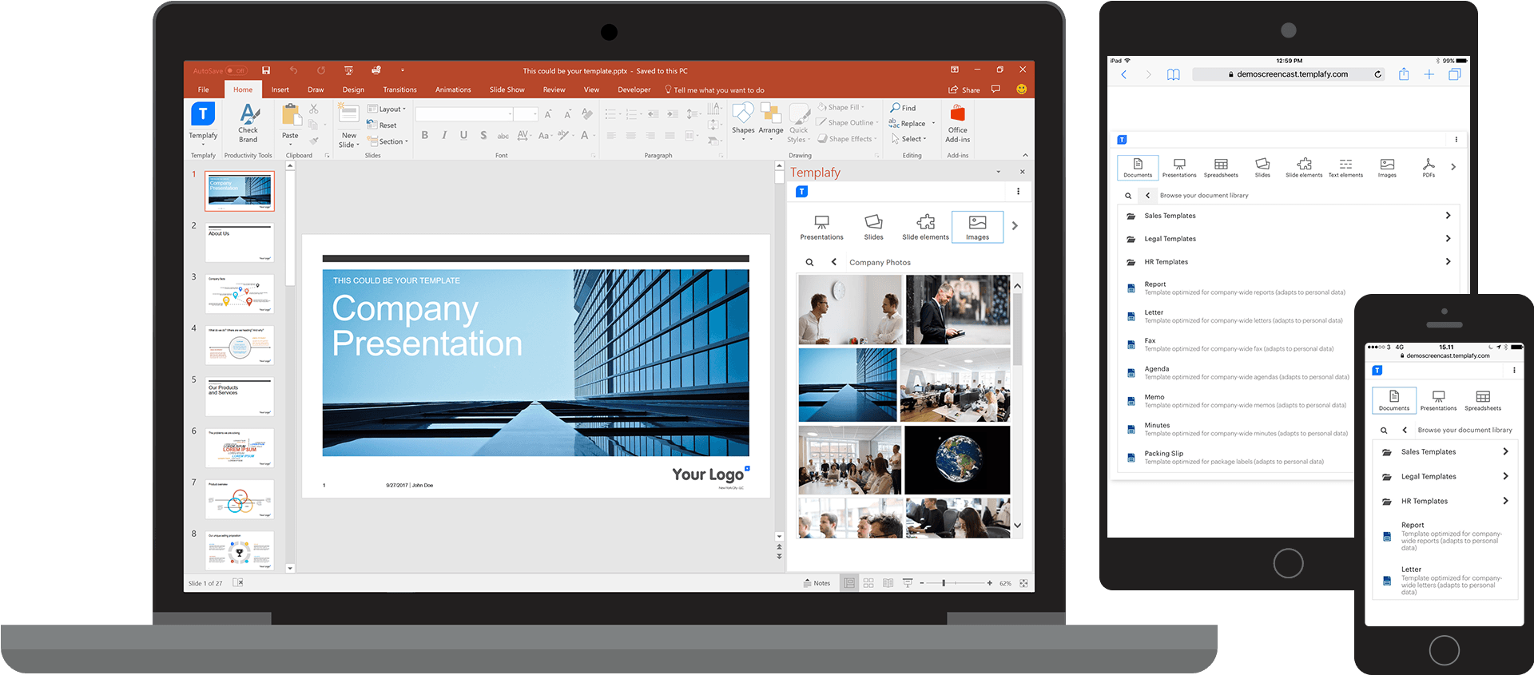Open the font name combo box
The height and width of the screenshot is (675, 1534).
tap(464, 114)
